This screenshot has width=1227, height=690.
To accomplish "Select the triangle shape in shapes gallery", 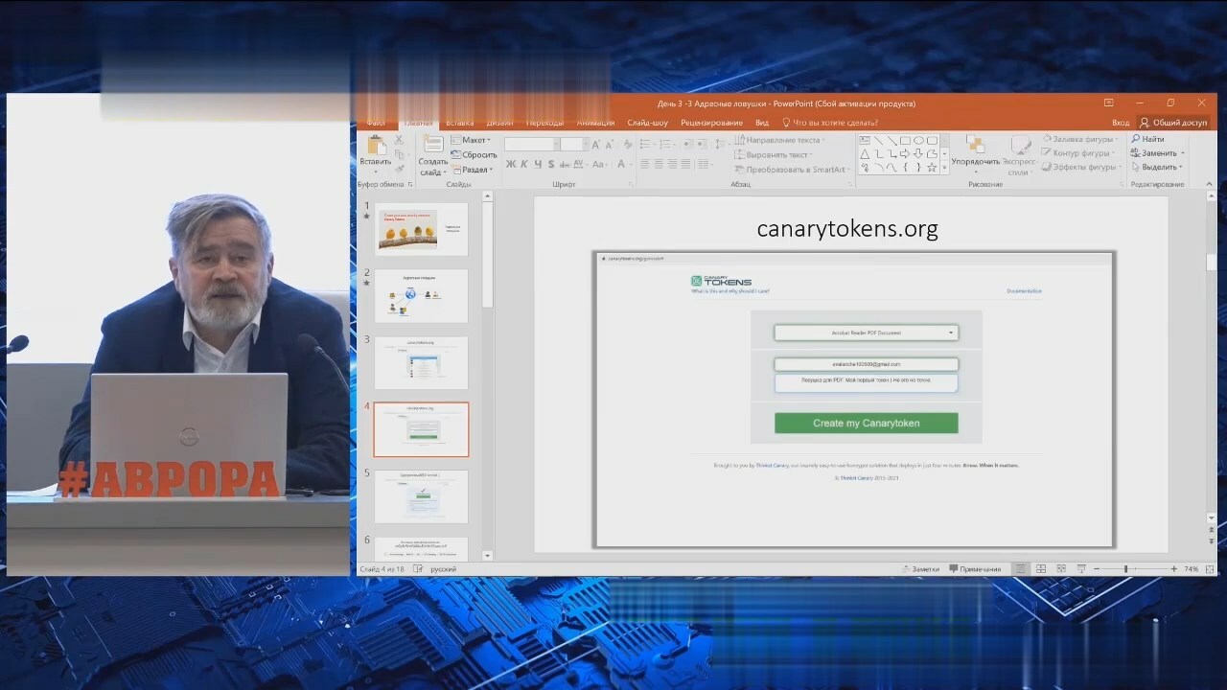I will point(865,153).
